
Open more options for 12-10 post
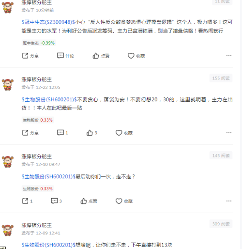click(x=229, y=201)
